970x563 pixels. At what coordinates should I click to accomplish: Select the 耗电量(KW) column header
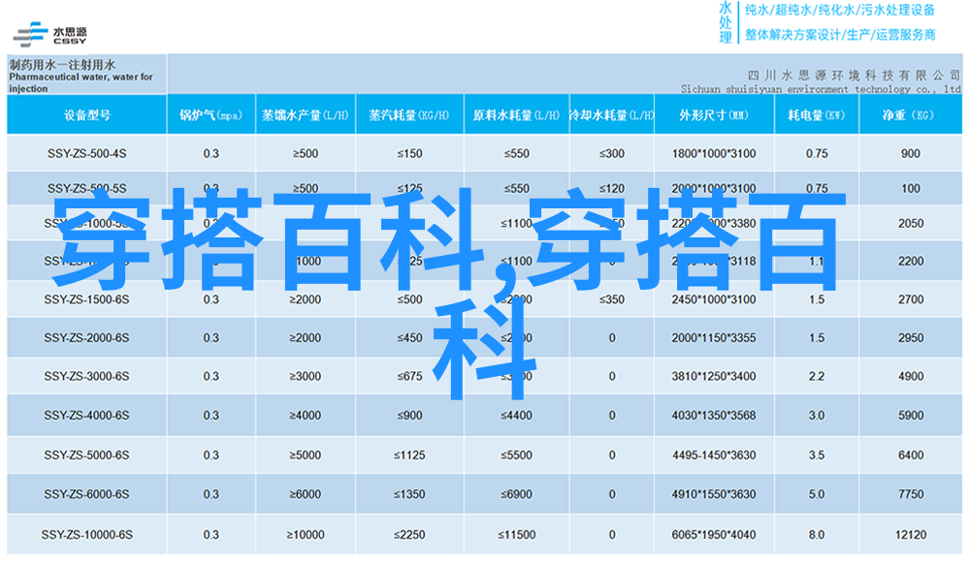[817, 115]
